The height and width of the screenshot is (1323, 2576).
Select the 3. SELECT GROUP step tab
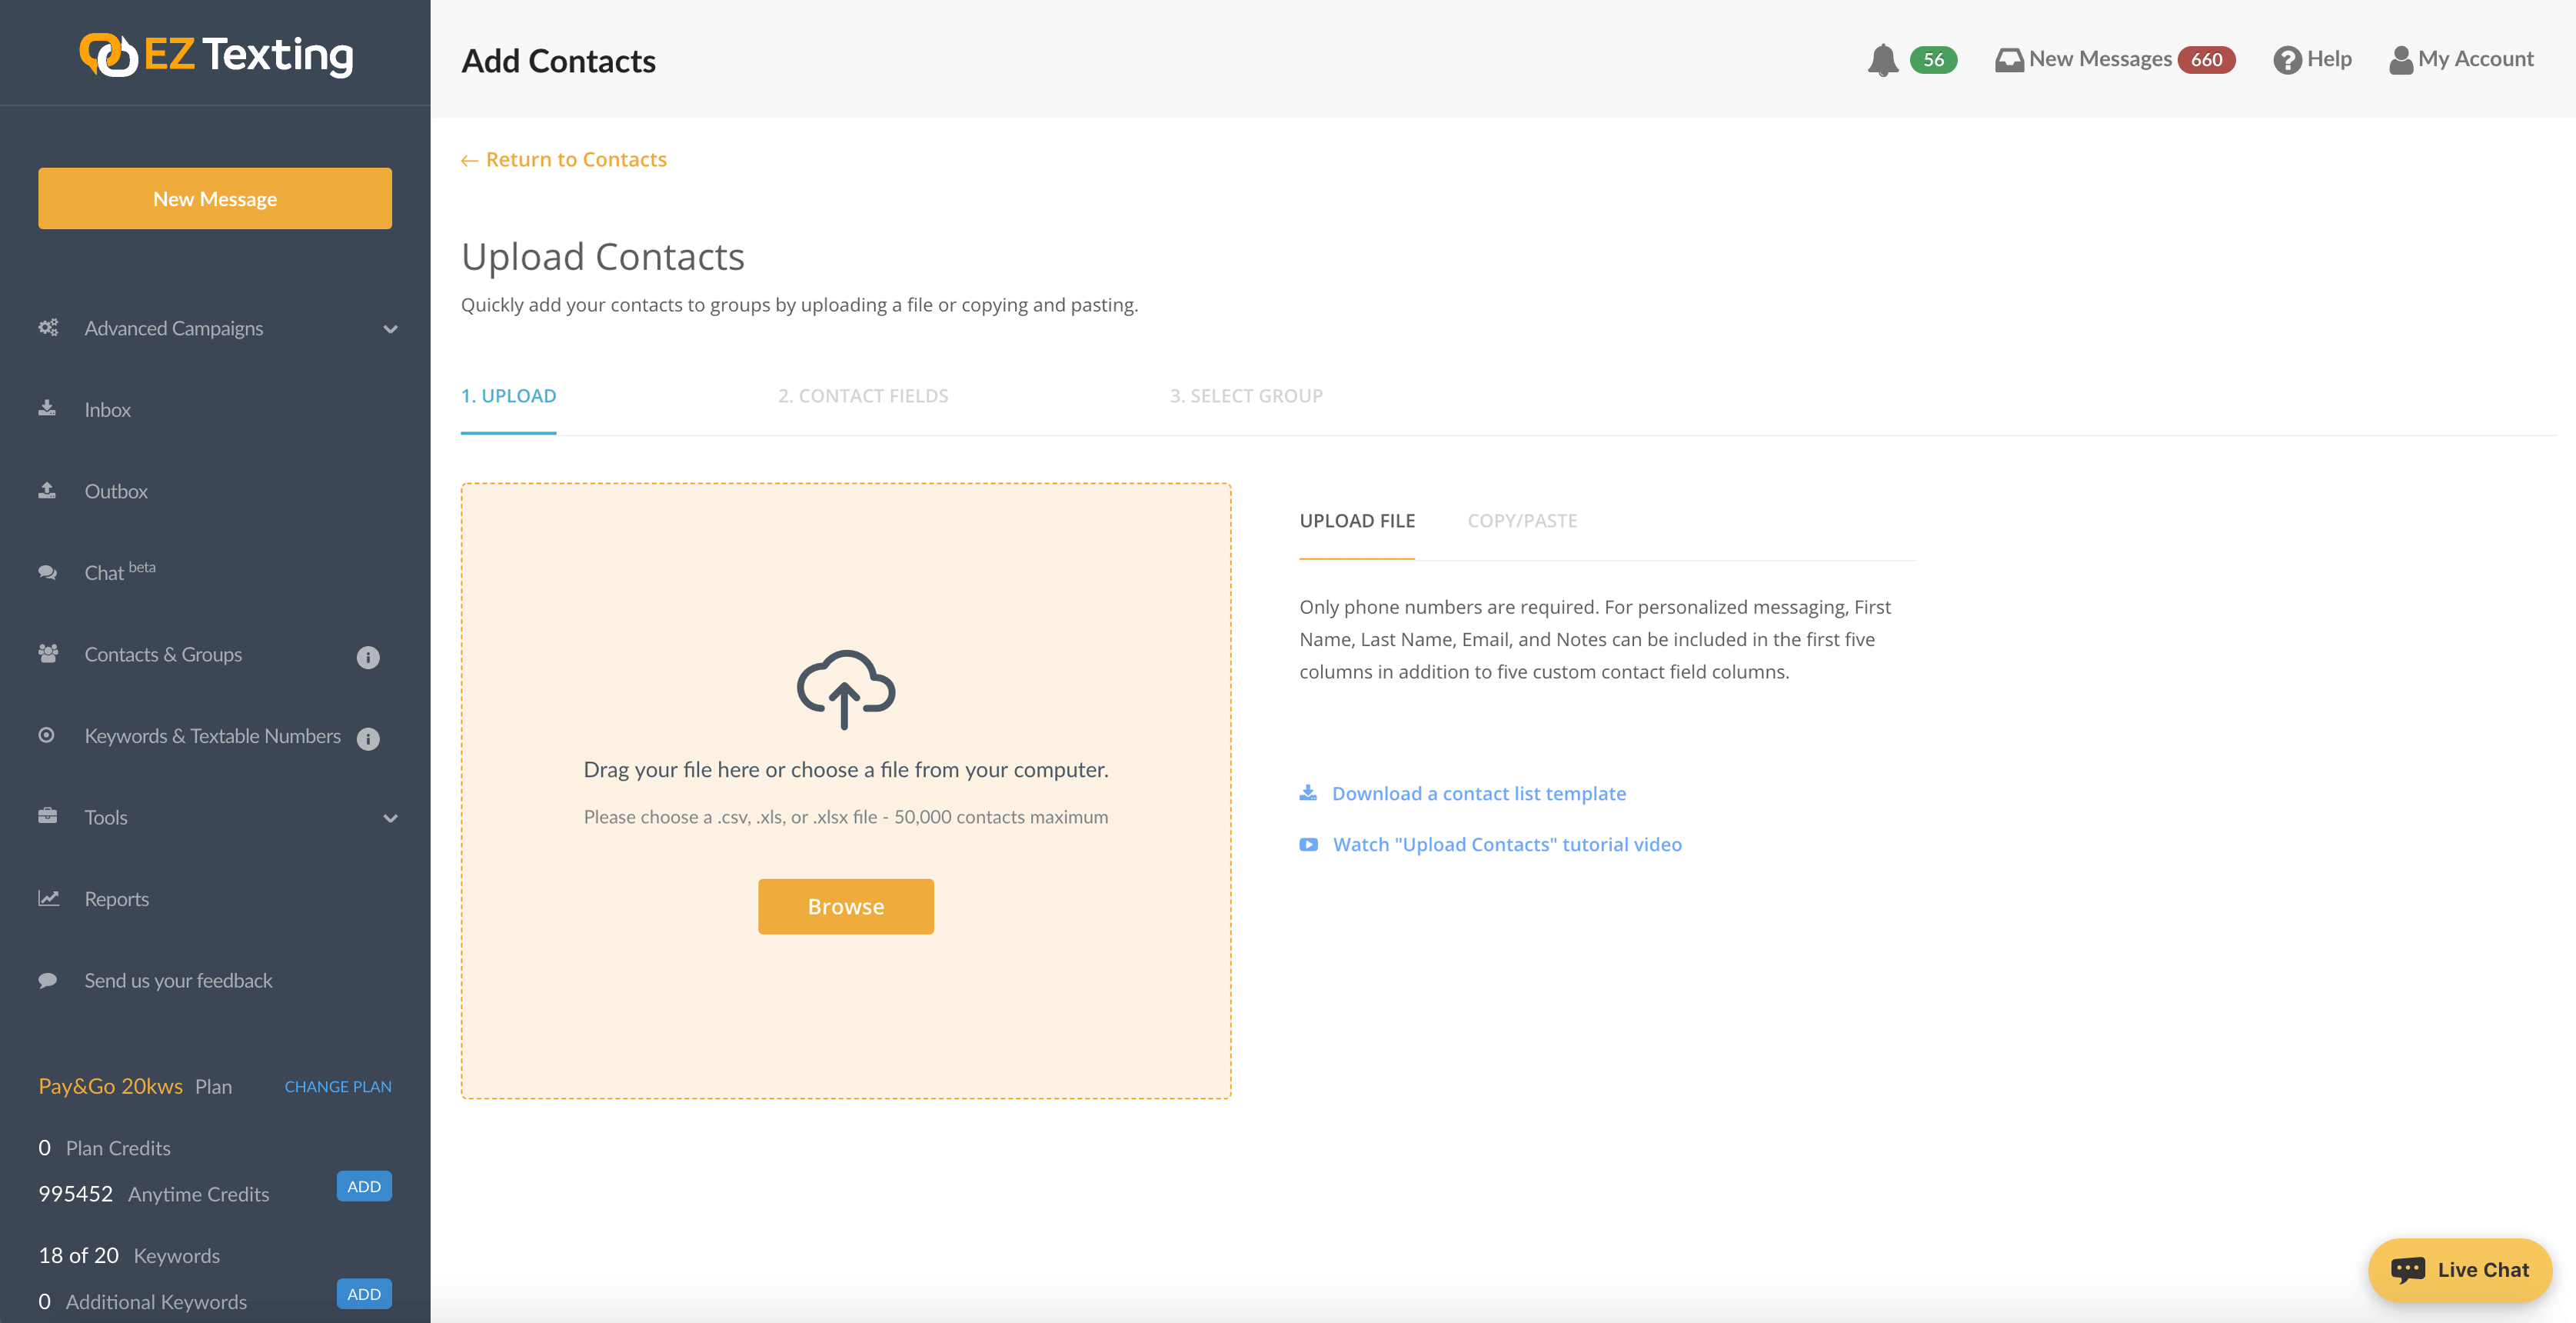1246,396
